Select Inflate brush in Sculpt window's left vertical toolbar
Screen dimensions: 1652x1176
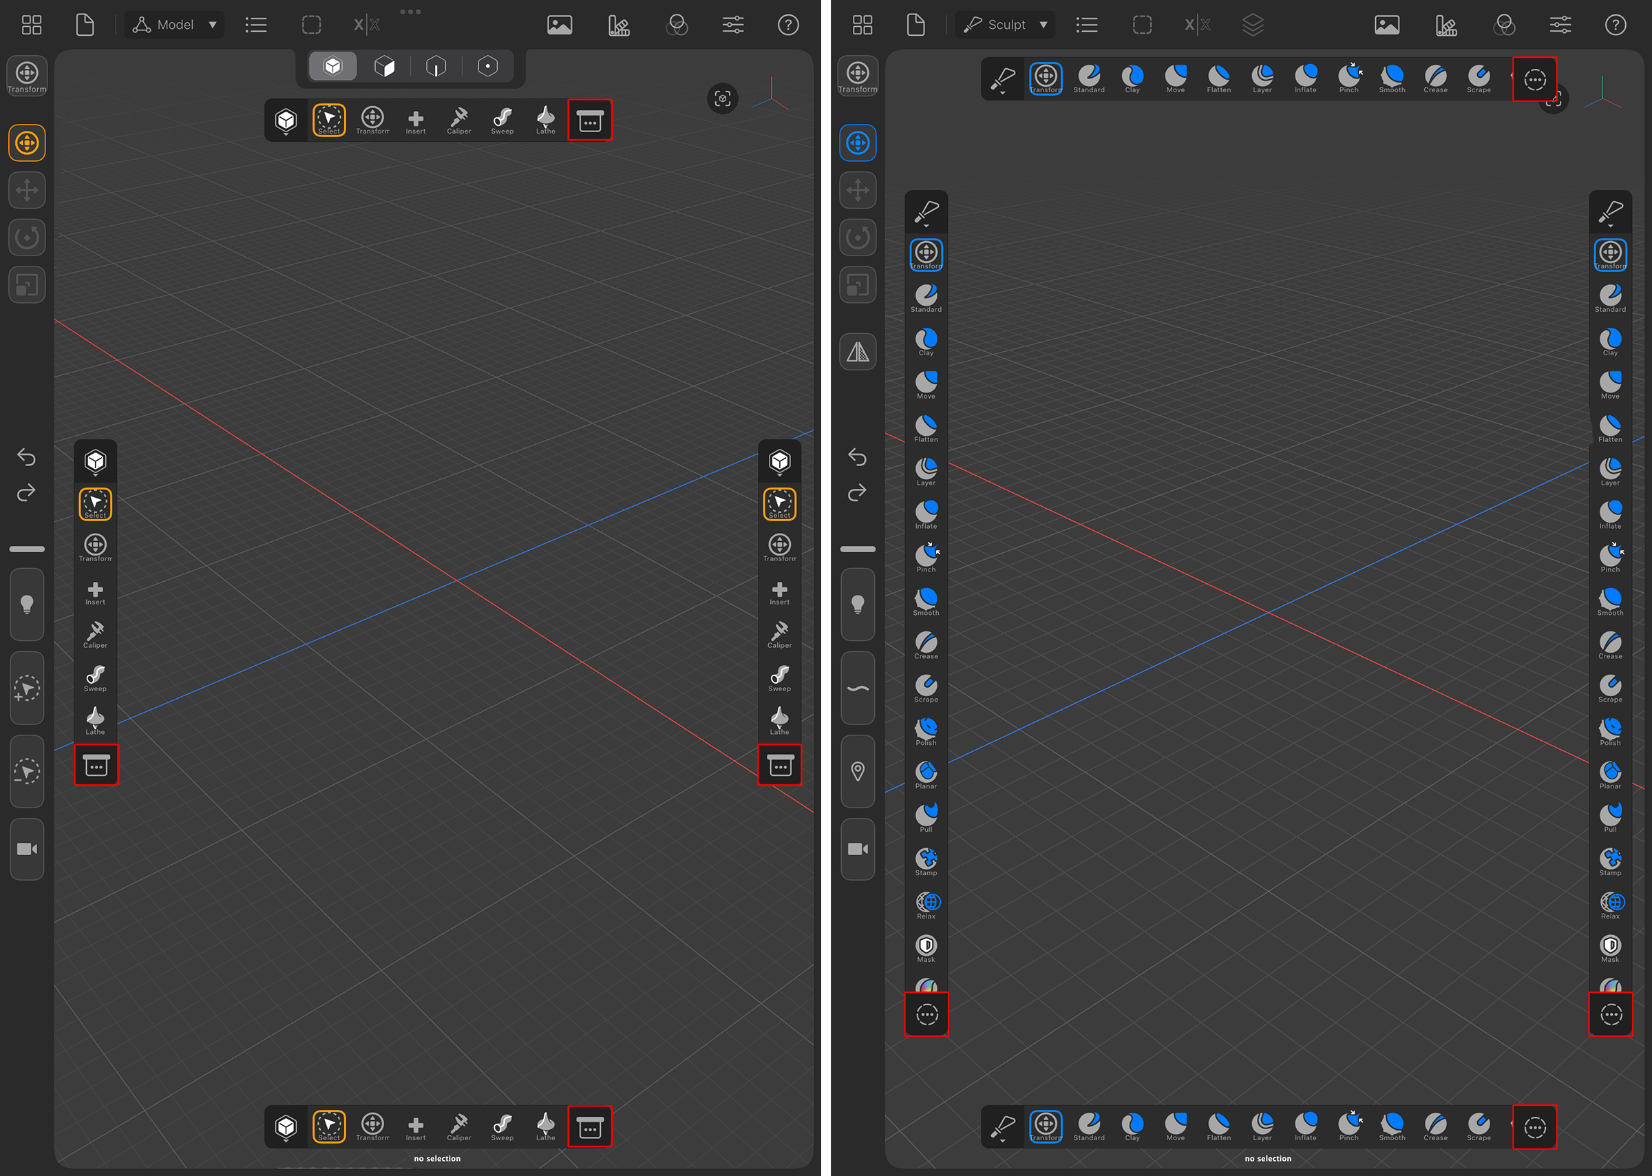point(926,515)
